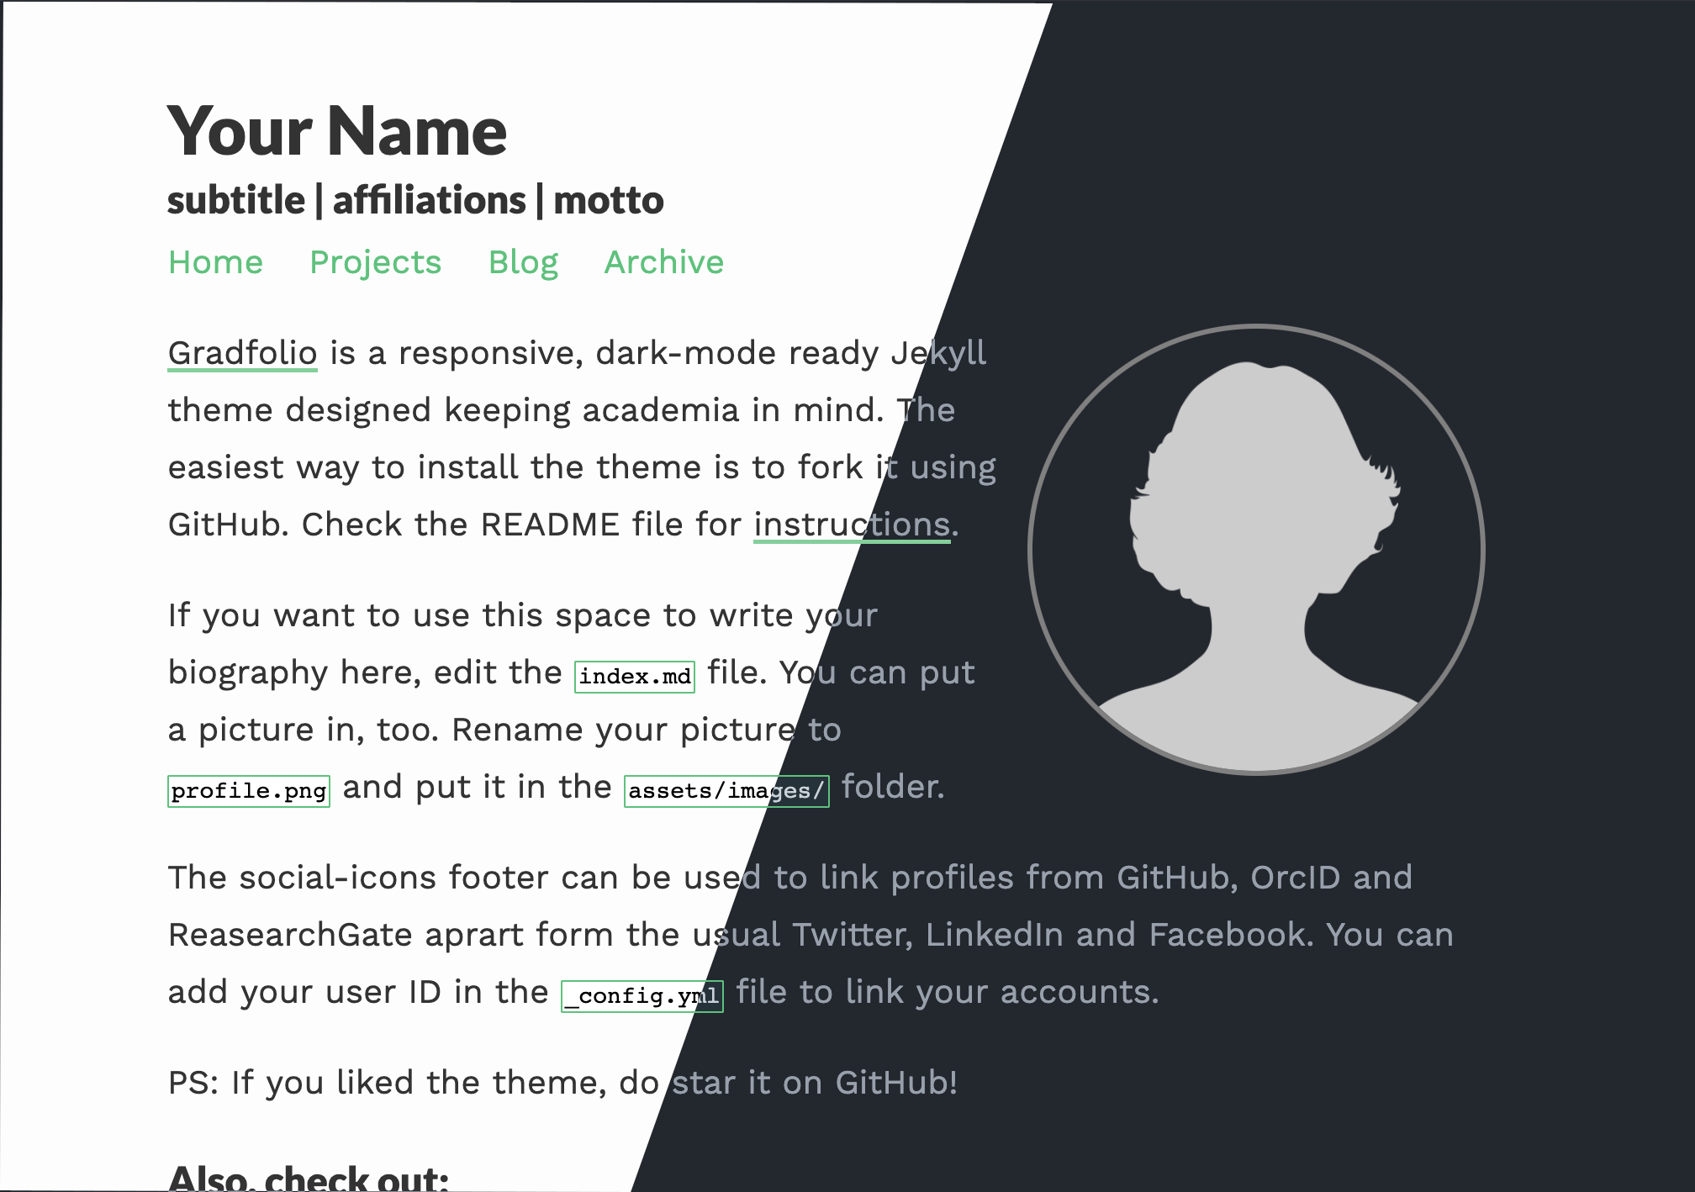Select the index.md code snippet
Screen dimensions: 1695x1192
pos(635,677)
